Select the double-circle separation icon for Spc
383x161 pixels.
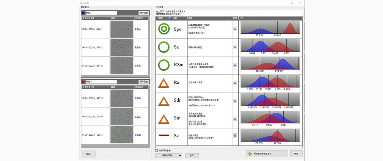pos(164,29)
